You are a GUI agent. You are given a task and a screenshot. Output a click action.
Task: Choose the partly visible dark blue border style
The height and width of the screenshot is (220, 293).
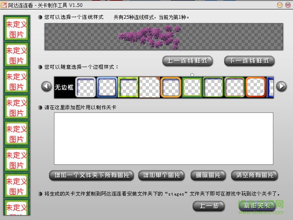click(270, 87)
